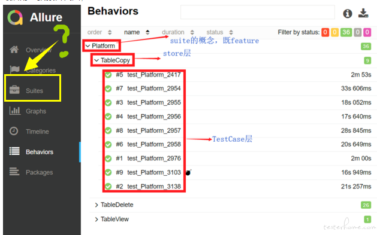Click the download CSV icon

(x=363, y=13)
